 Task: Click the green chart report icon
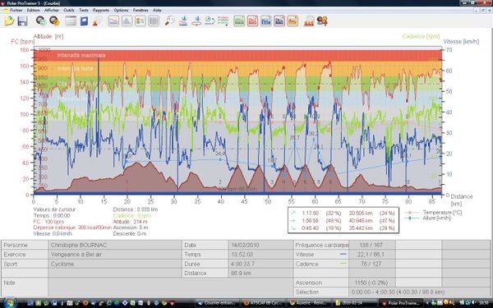click(239, 21)
